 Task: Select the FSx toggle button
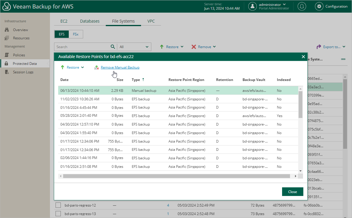tap(76, 34)
